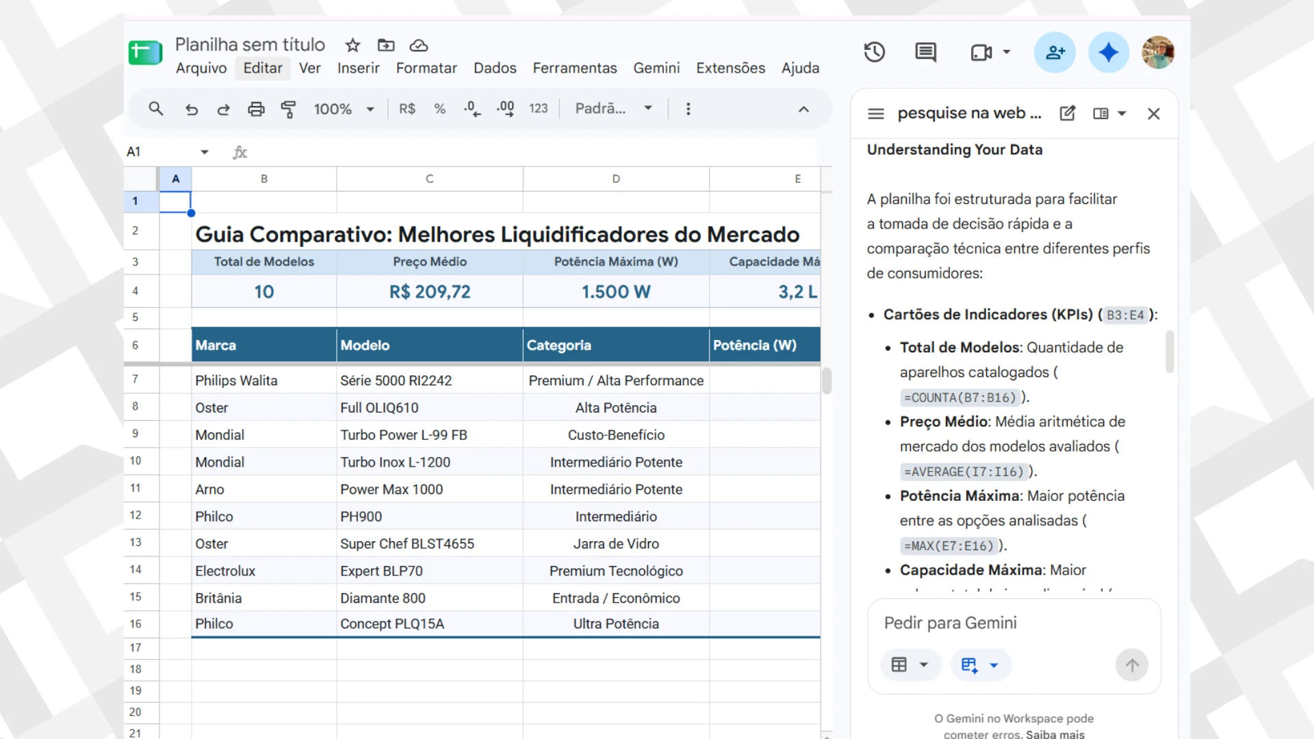The height and width of the screenshot is (739, 1314).
Task: Select the Marca header cell
Action: pos(264,345)
